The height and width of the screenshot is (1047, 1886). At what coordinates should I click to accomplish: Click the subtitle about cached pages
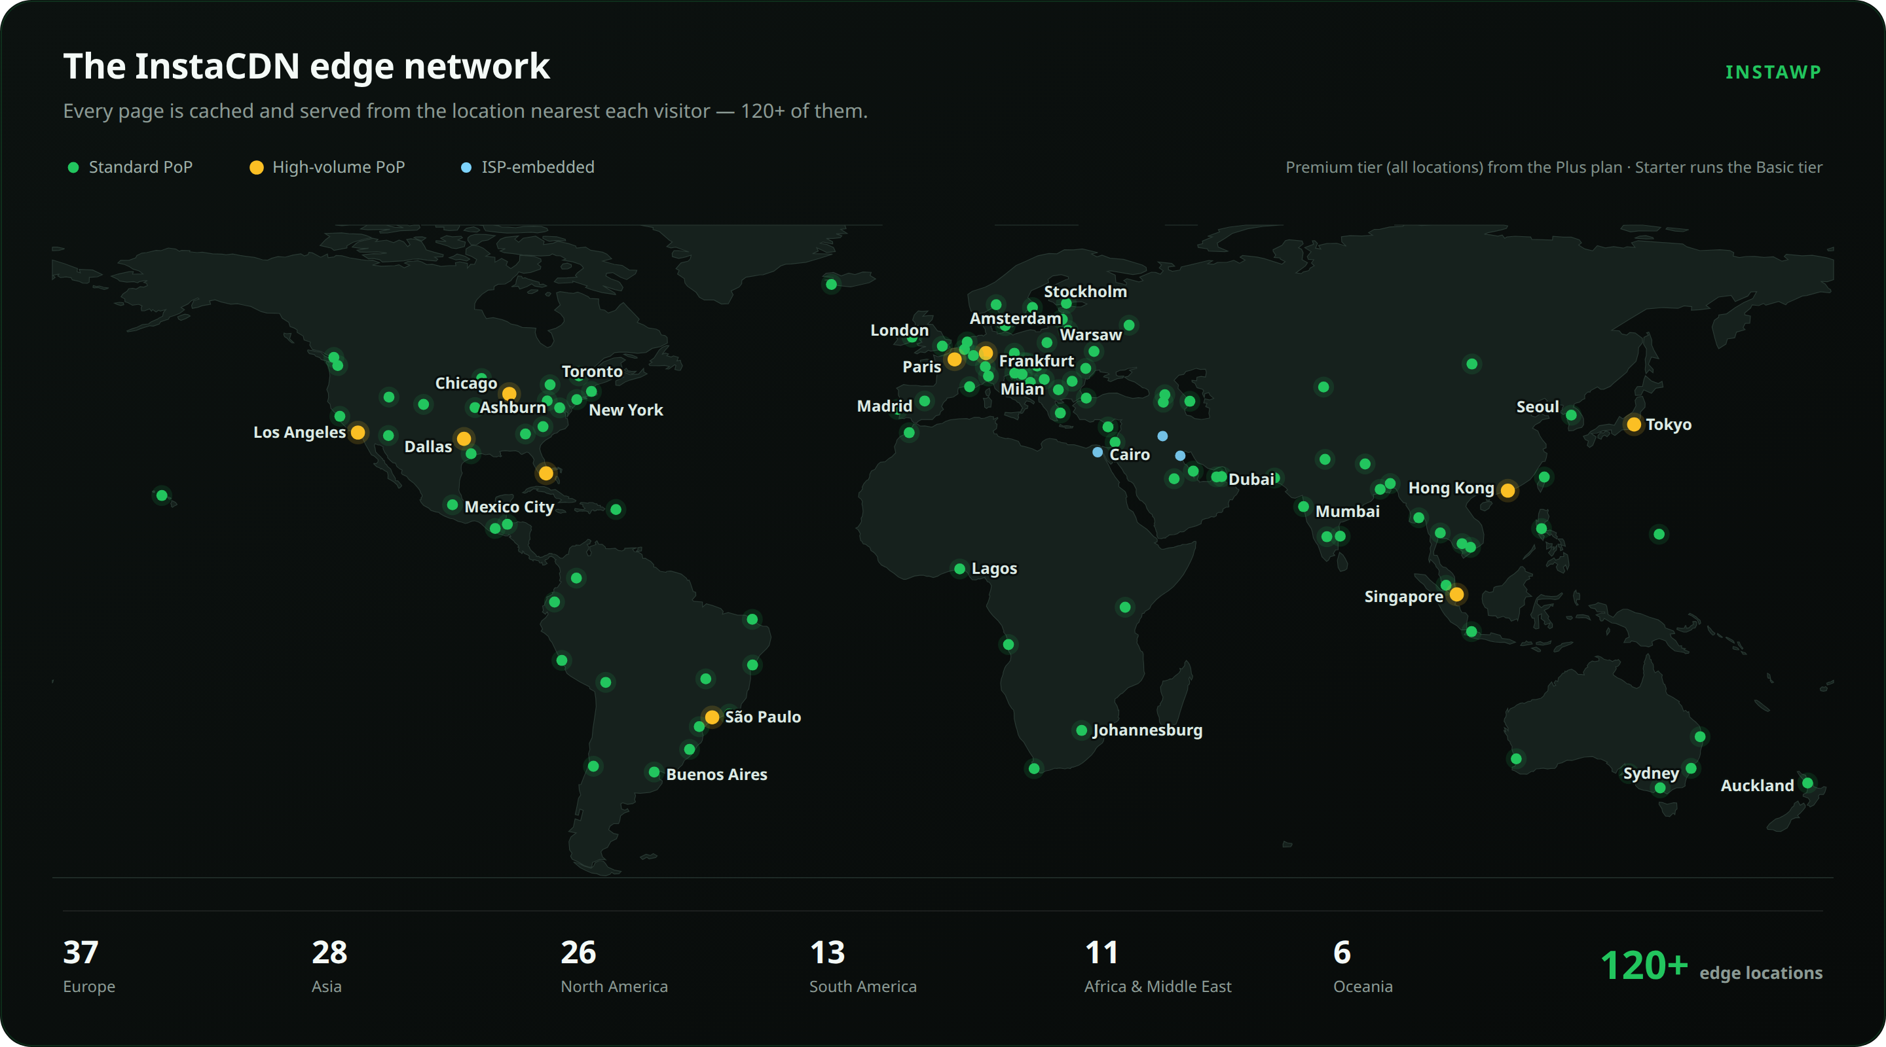tap(465, 111)
